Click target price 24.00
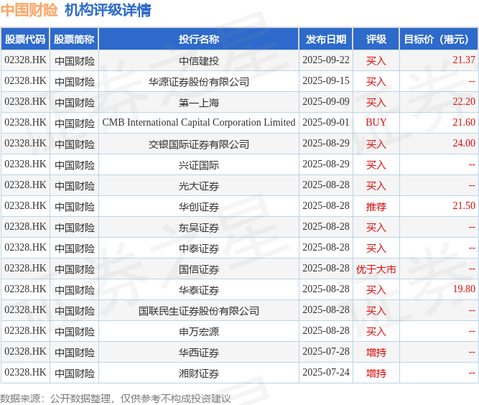The width and height of the screenshot is (479, 405). point(464,143)
